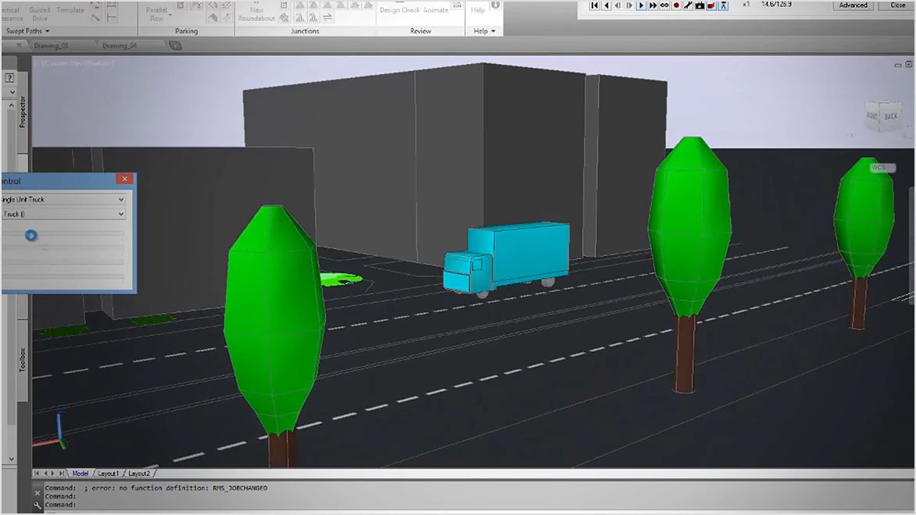Open the Model layout tab
Image resolution: width=916 pixels, height=515 pixels.
(x=80, y=474)
